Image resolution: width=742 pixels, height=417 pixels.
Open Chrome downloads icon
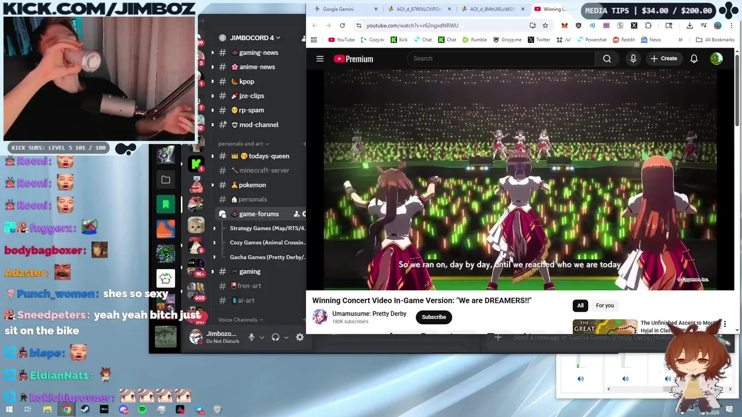point(689,25)
